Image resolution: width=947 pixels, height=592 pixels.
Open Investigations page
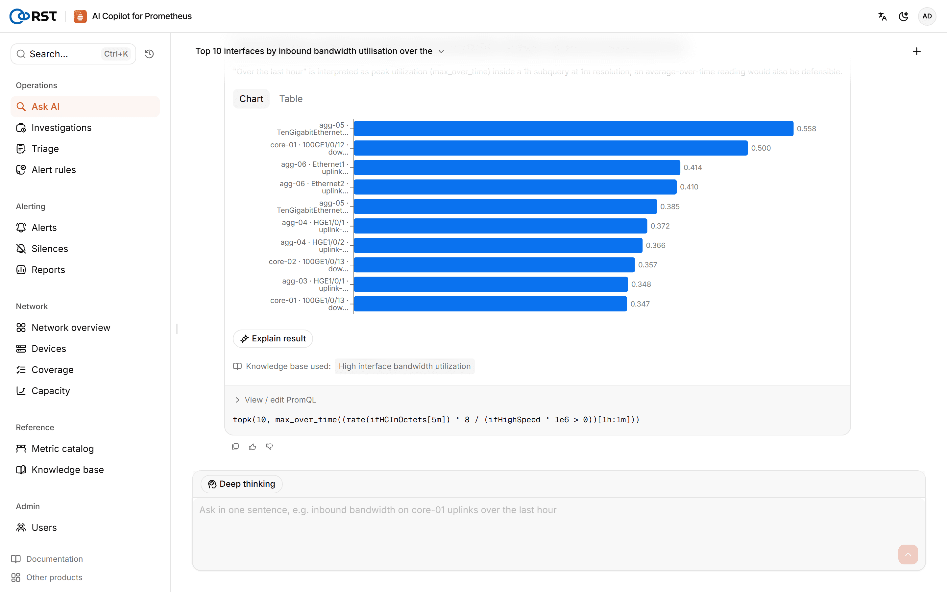(x=85, y=128)
